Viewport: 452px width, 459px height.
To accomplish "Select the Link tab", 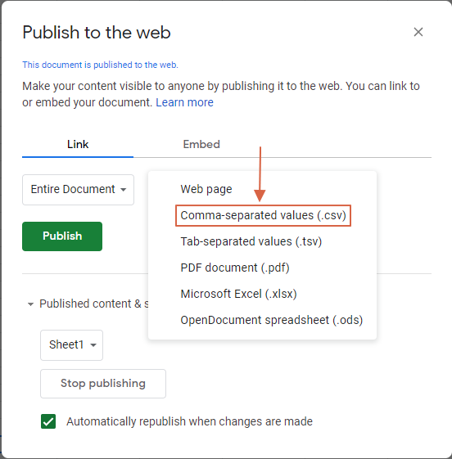I will tap(78, 144).
